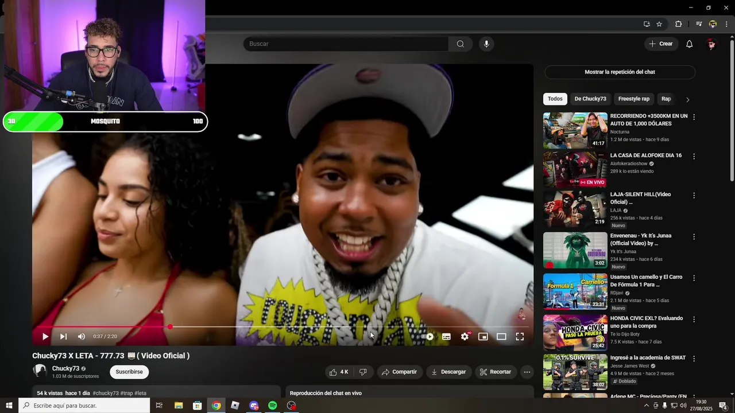Open Envenenau Yk It's Junaa title

click(641, 240)
